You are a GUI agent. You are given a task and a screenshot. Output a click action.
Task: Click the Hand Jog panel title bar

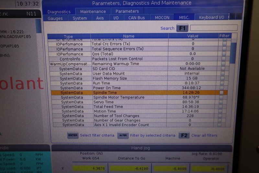tap(141, 148)
